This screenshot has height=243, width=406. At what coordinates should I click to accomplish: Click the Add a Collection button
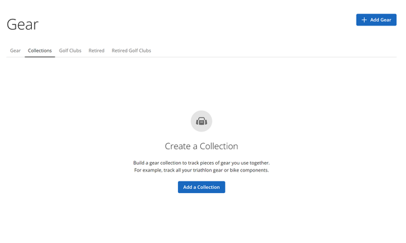[202, 187]
